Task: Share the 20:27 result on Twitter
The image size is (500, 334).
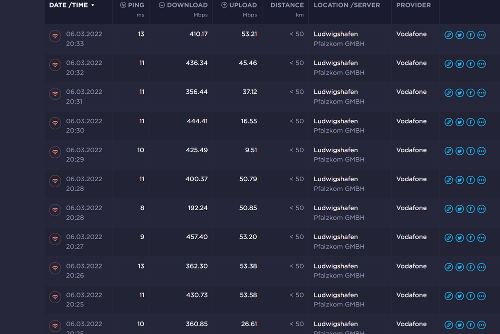Action: coord(459,238)
